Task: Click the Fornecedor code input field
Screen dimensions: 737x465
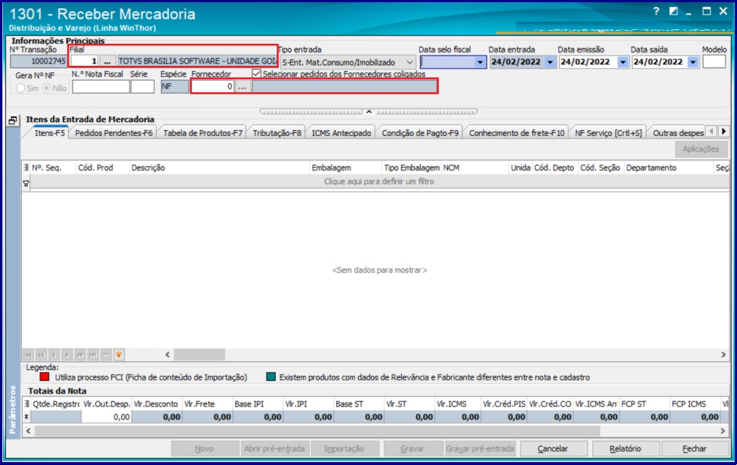Action: pyautogui.click(x=212, y=86)
